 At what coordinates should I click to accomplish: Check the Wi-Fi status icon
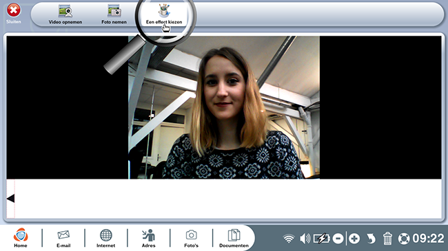pos(289,239)
